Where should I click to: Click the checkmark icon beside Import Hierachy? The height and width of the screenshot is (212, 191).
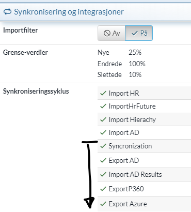click(103, 119)
